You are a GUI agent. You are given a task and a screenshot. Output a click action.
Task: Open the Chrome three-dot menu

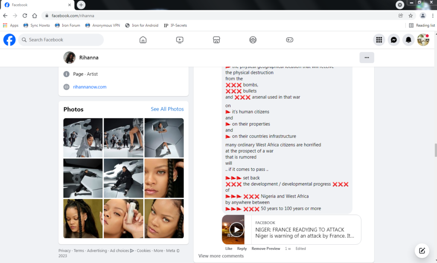click(x=433, y=16)
